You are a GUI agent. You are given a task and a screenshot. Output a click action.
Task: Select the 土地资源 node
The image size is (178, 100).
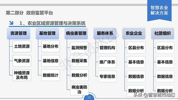(22, 46)
